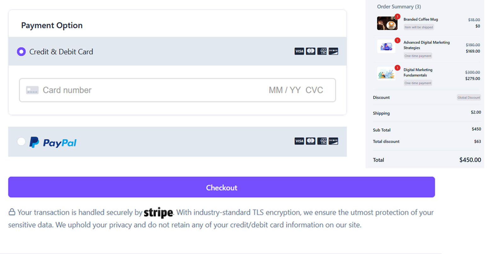Click the PayPal logo in payment options

coord(52,142)
